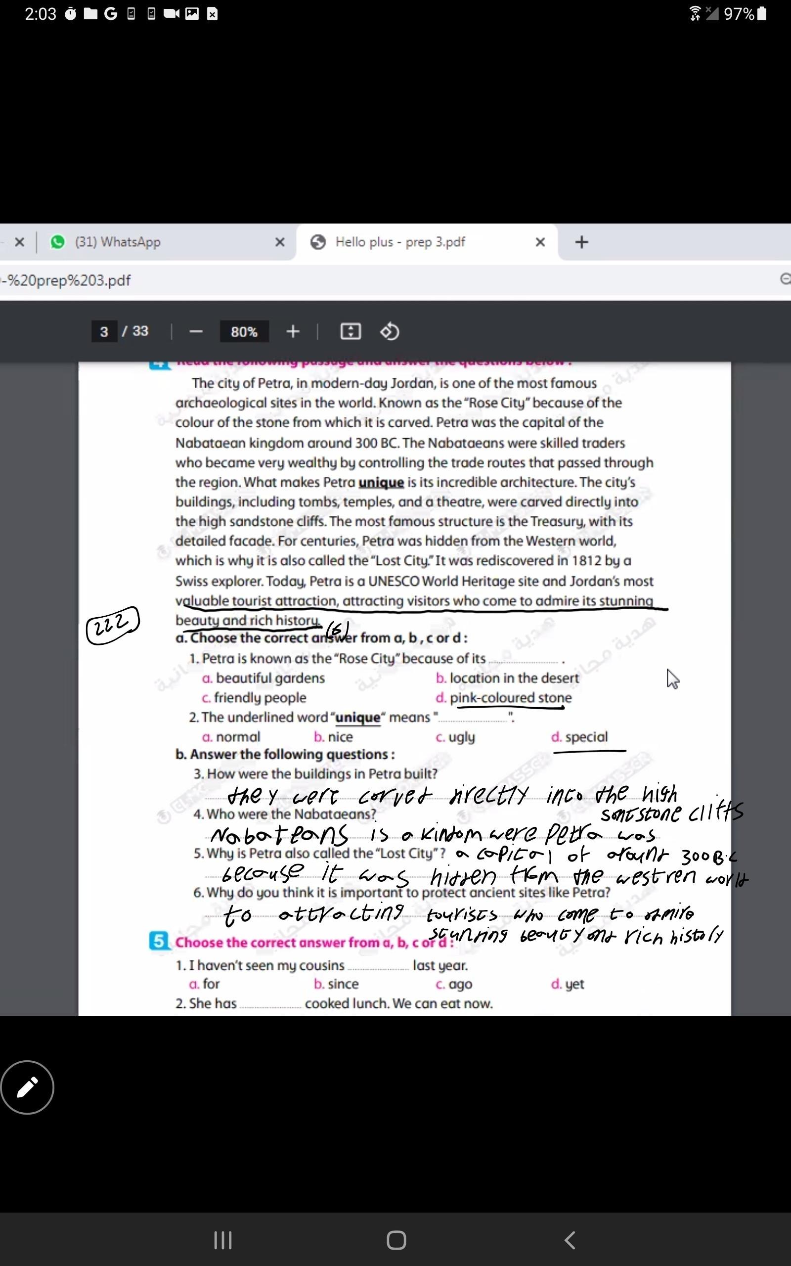
Task: Tap the Android back button
Action: pos(570,1239)
